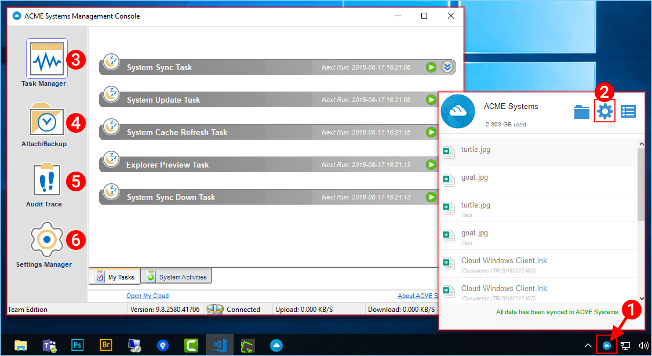Run the System Update Task play button
The image size is (652, 356).
pos(431,99)
